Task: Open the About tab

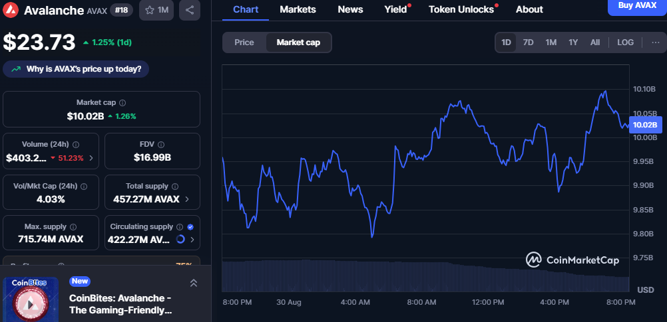Action: [529, 9]
